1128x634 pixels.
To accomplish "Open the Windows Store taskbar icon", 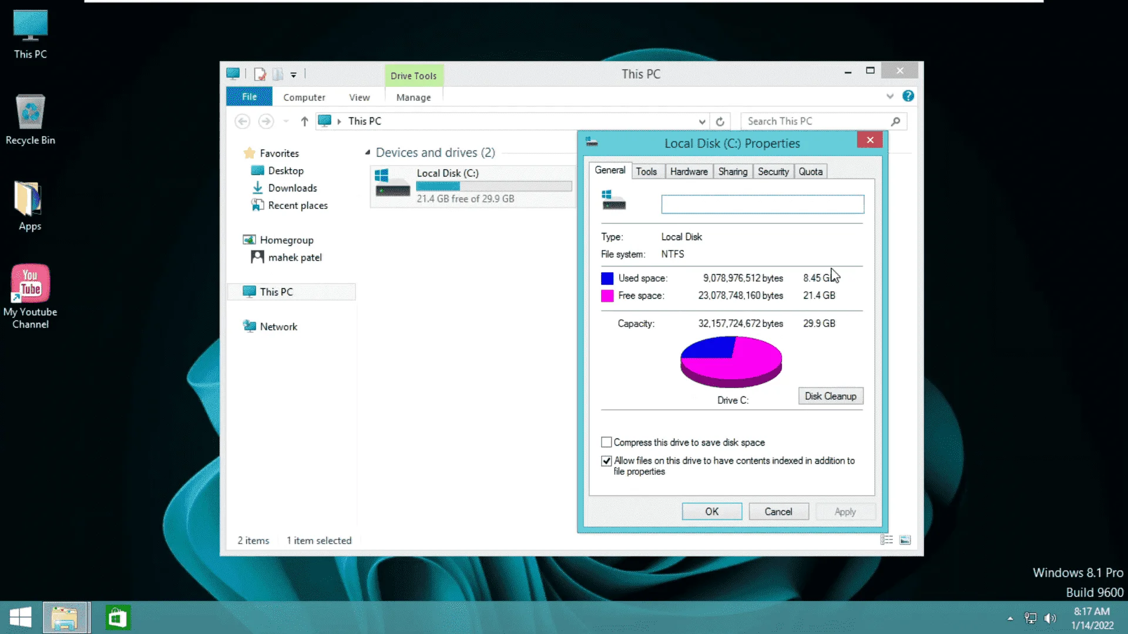I will (117, 618).
